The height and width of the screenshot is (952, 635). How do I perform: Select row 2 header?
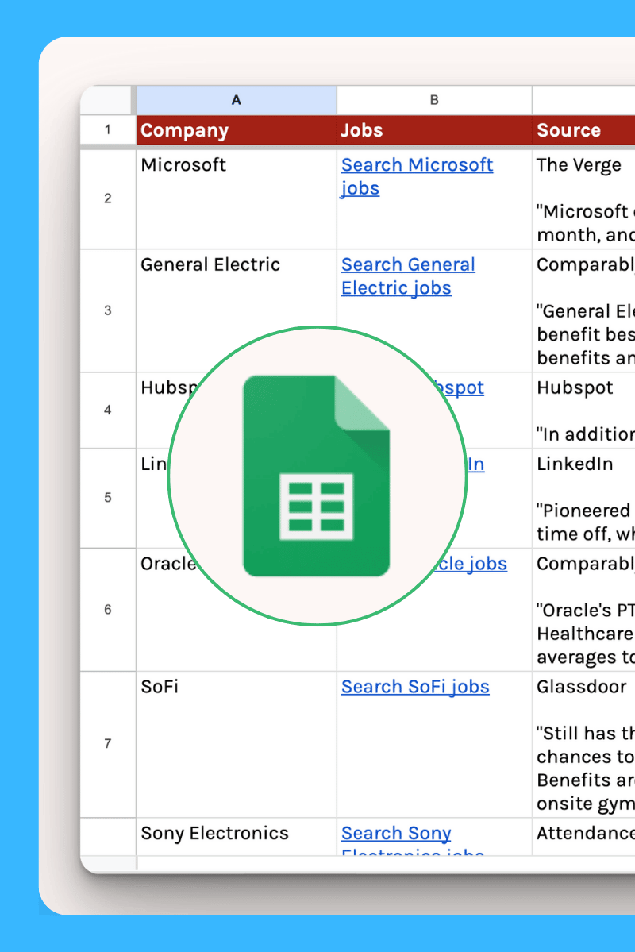[x=107, y=198]
